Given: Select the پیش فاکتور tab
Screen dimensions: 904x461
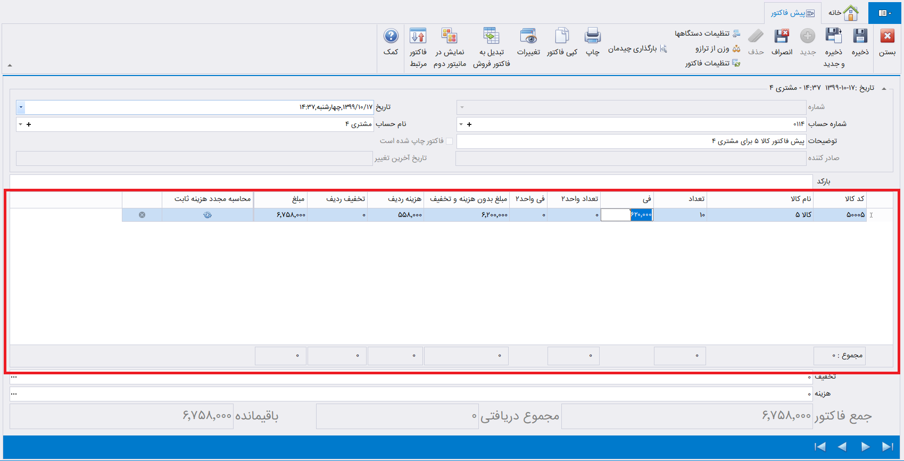Looking at the screenshot, I should [793, 13].
